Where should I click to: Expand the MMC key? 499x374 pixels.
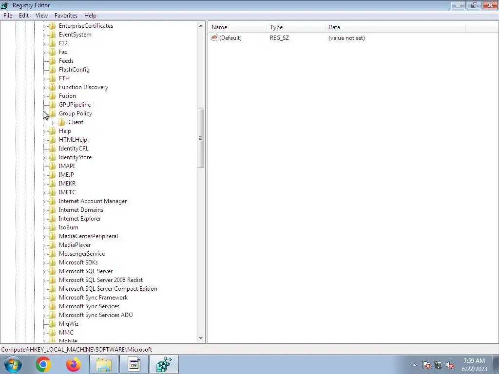(x=44, y=333)
